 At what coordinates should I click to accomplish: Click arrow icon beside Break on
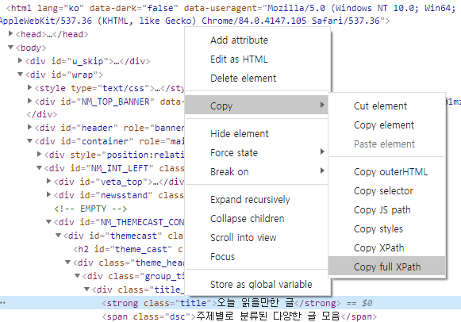(x=322, y=171)
